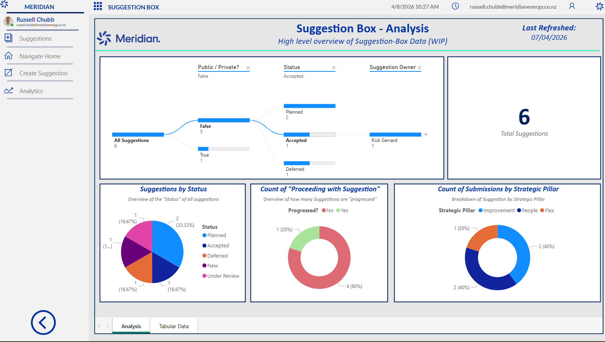Select the orange Deferred pie slice

(142, 269)
